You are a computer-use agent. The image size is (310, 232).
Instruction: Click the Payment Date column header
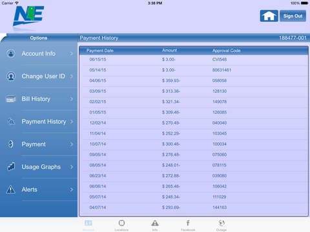(100, 51)
